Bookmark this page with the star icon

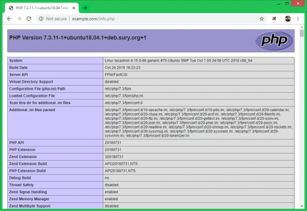[x=261, y=18]
